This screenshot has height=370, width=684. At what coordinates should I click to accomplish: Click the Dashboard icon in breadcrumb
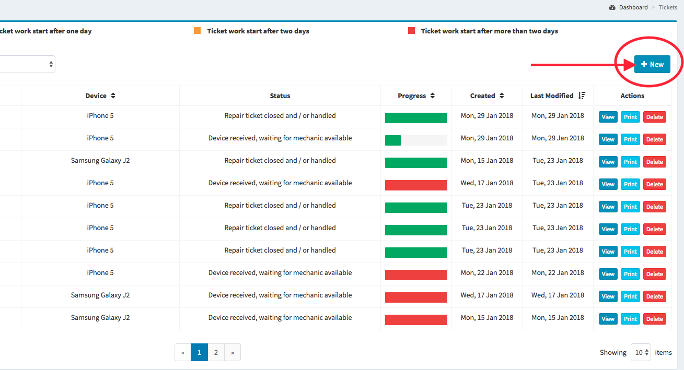point(612,7)
